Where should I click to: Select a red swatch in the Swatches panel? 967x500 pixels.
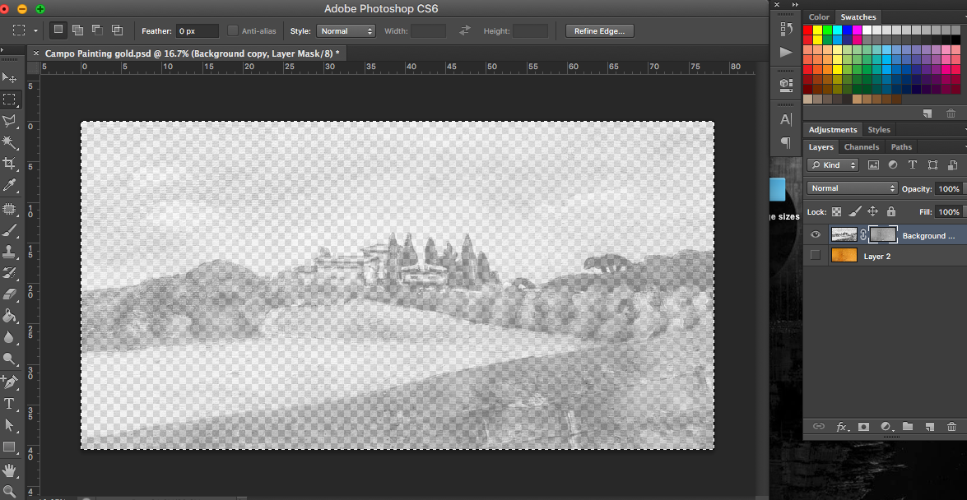(809, 28)
